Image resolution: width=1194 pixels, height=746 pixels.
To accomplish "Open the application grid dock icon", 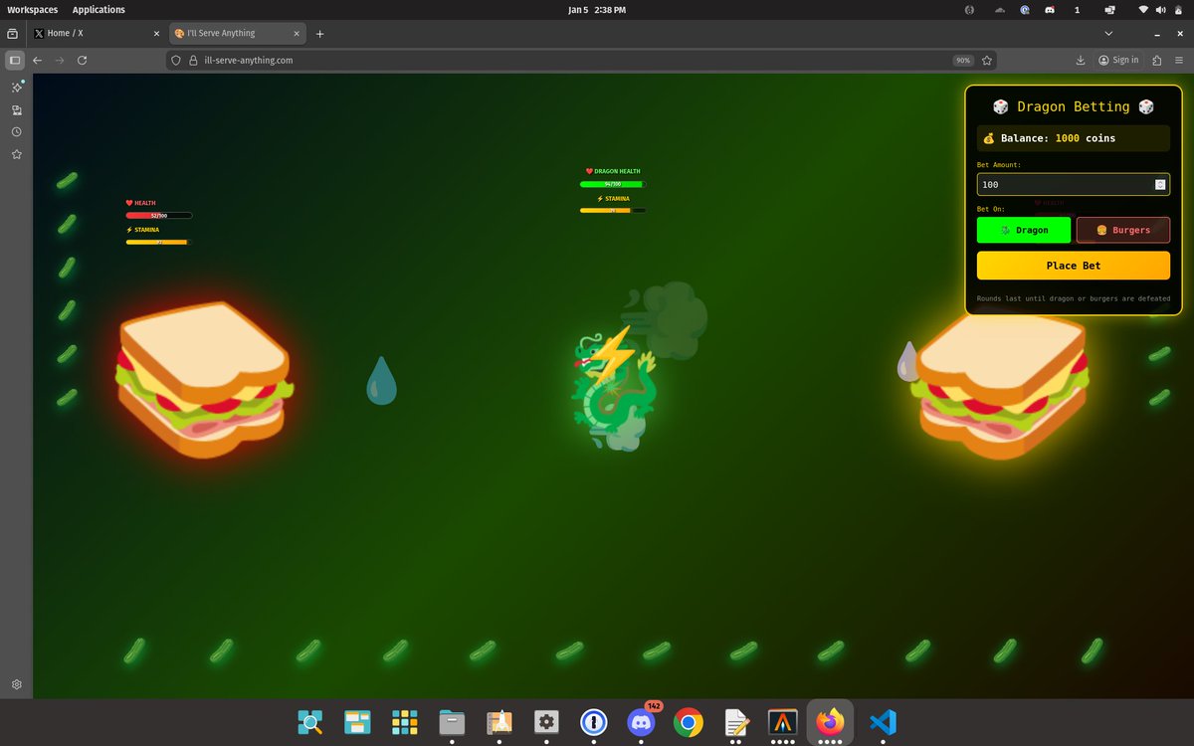I will pyautogui.click(x=404, y=721).
